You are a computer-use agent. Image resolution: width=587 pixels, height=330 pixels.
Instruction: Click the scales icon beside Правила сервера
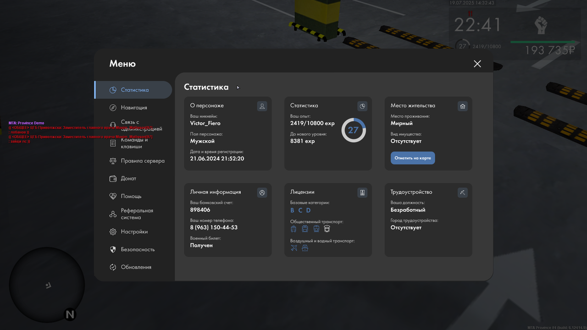(113, 161)
